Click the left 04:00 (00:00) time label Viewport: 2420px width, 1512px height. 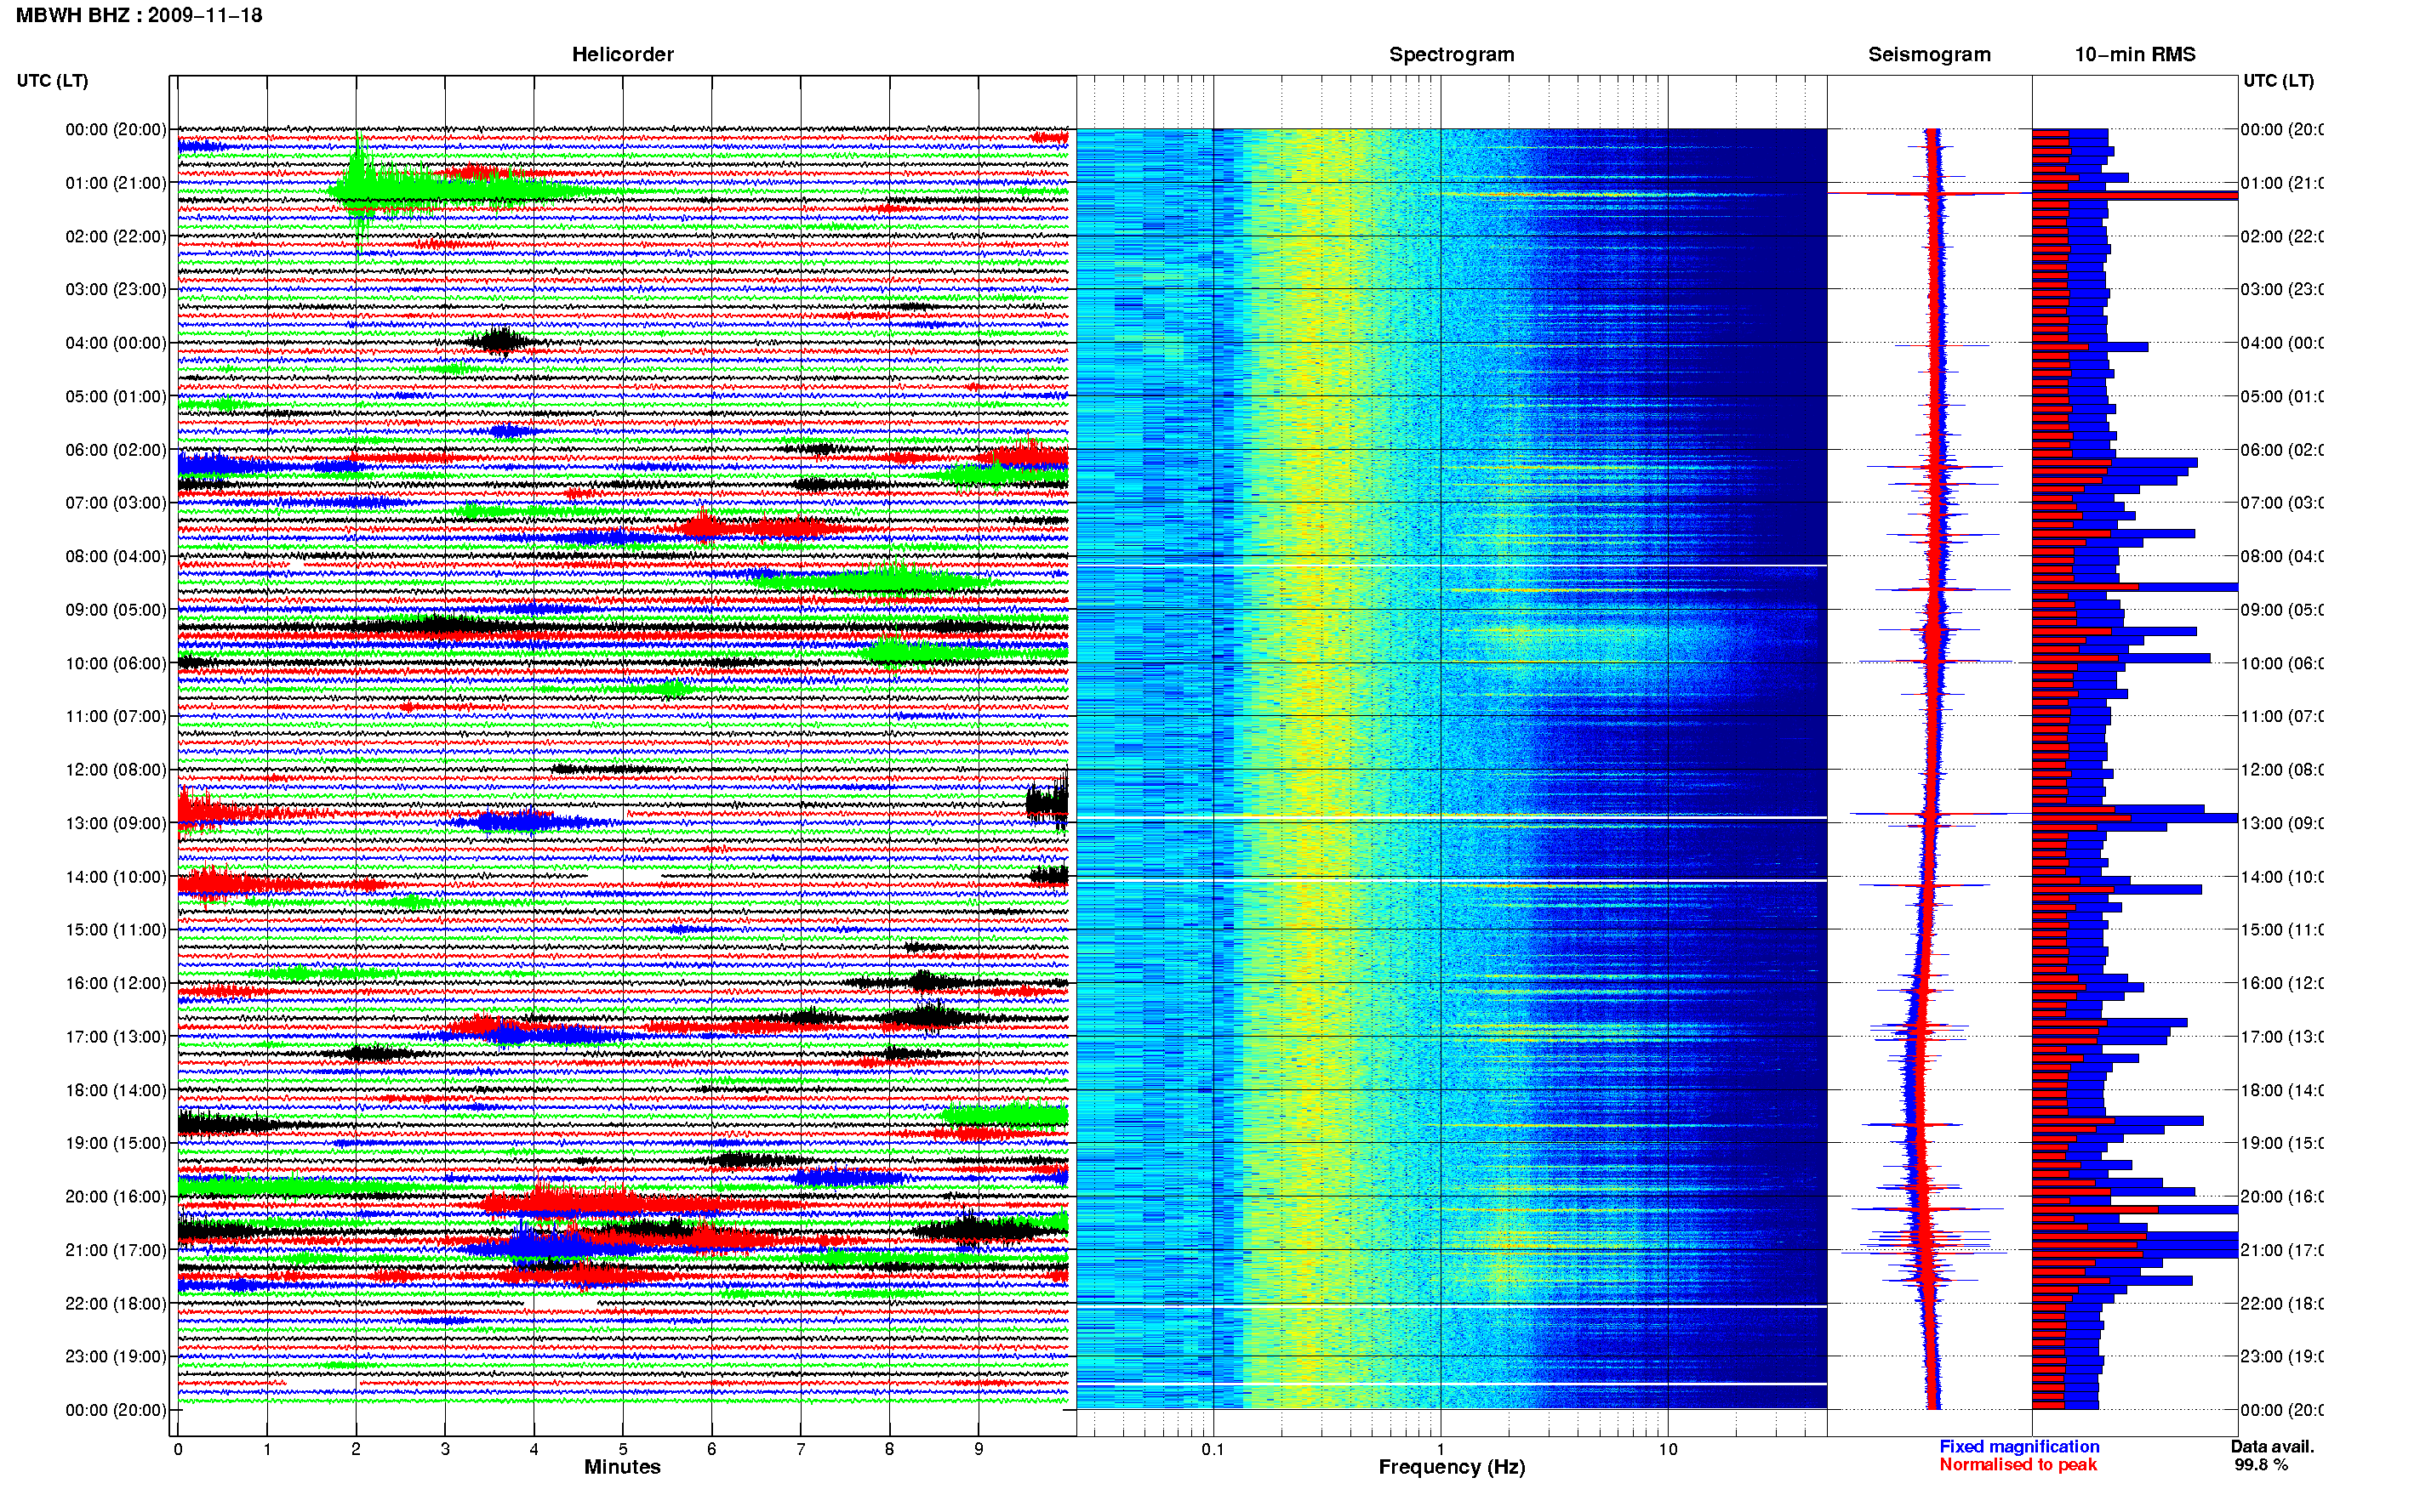pyautogui.click(x=116, y=343)
